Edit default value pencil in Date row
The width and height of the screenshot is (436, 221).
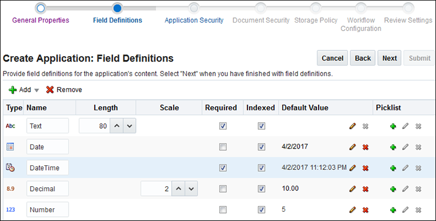point(352,147)
